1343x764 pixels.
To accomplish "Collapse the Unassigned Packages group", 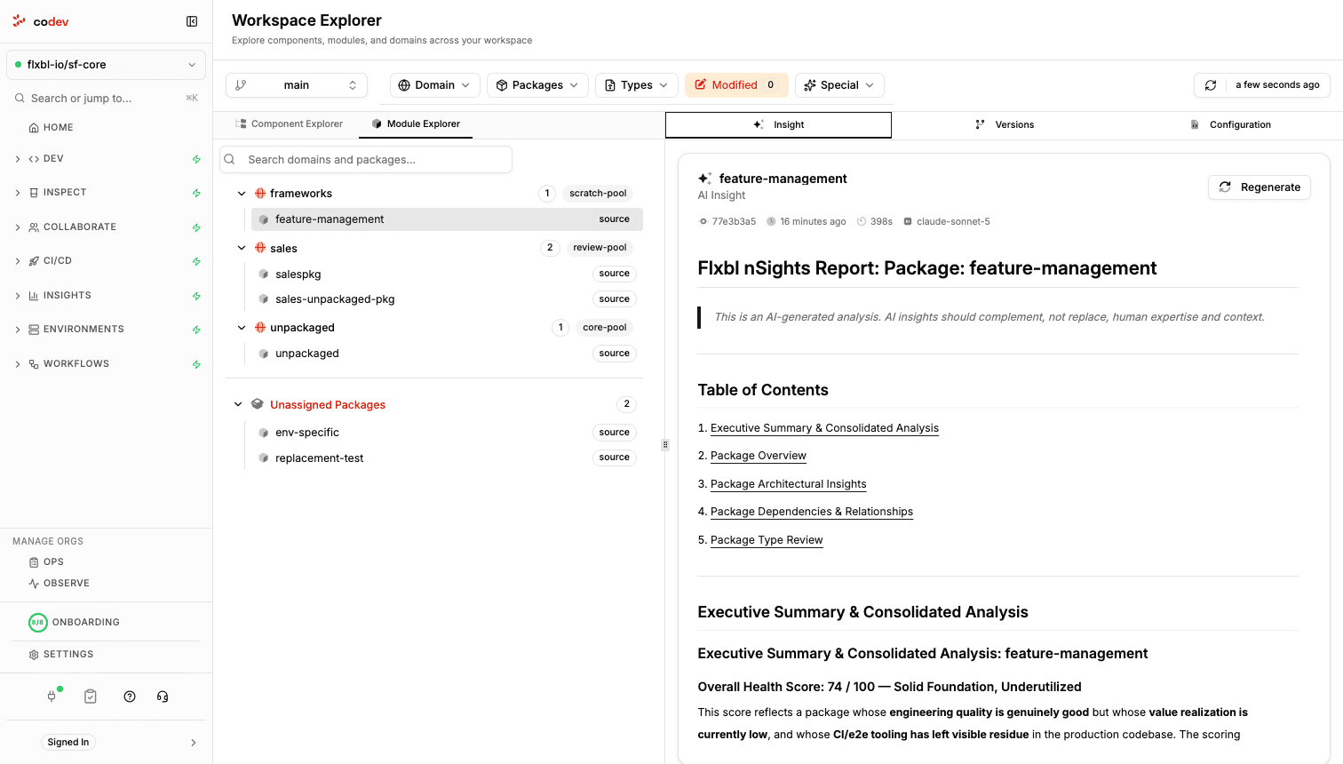I will pyautogui.click(x=238, y=405).
